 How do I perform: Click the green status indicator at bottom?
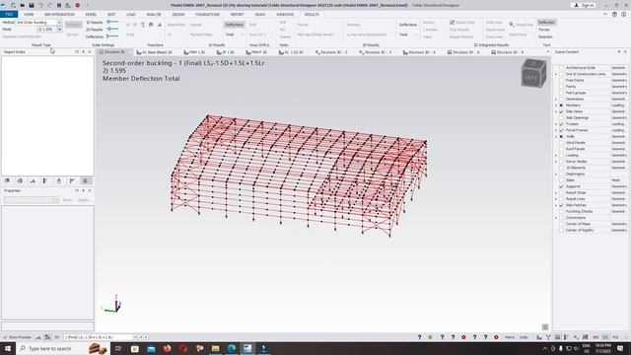pos(430,337)
